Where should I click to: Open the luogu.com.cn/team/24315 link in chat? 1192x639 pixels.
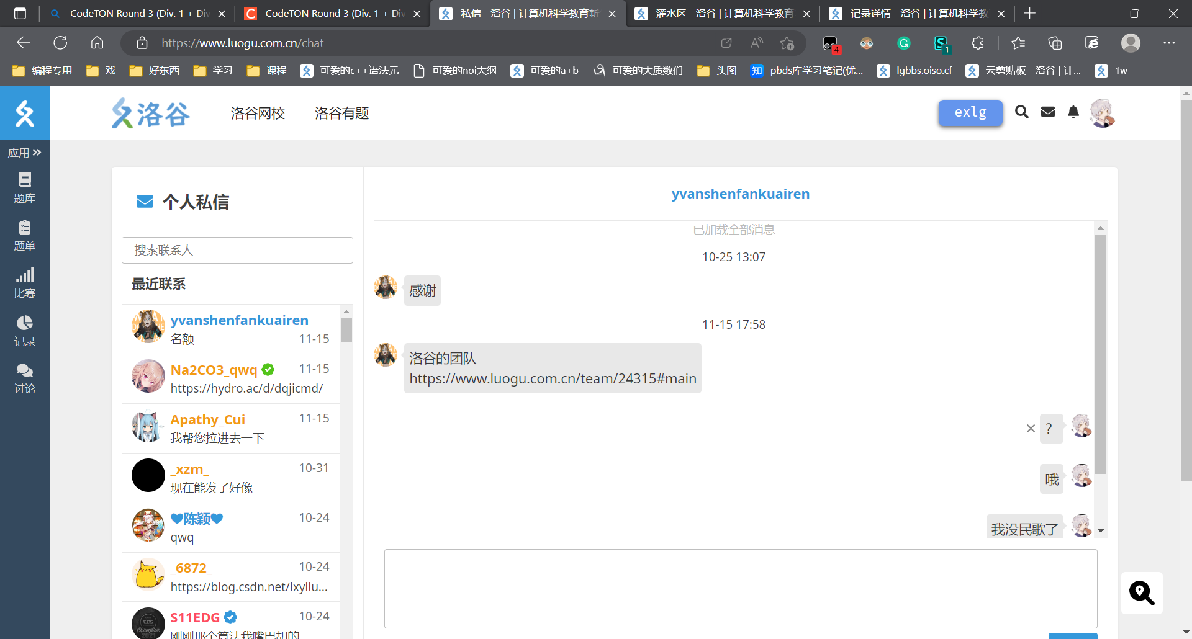(553, 378)
